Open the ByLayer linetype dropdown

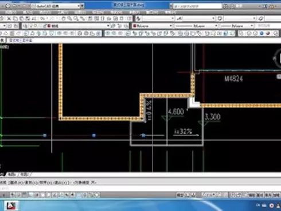216,26
